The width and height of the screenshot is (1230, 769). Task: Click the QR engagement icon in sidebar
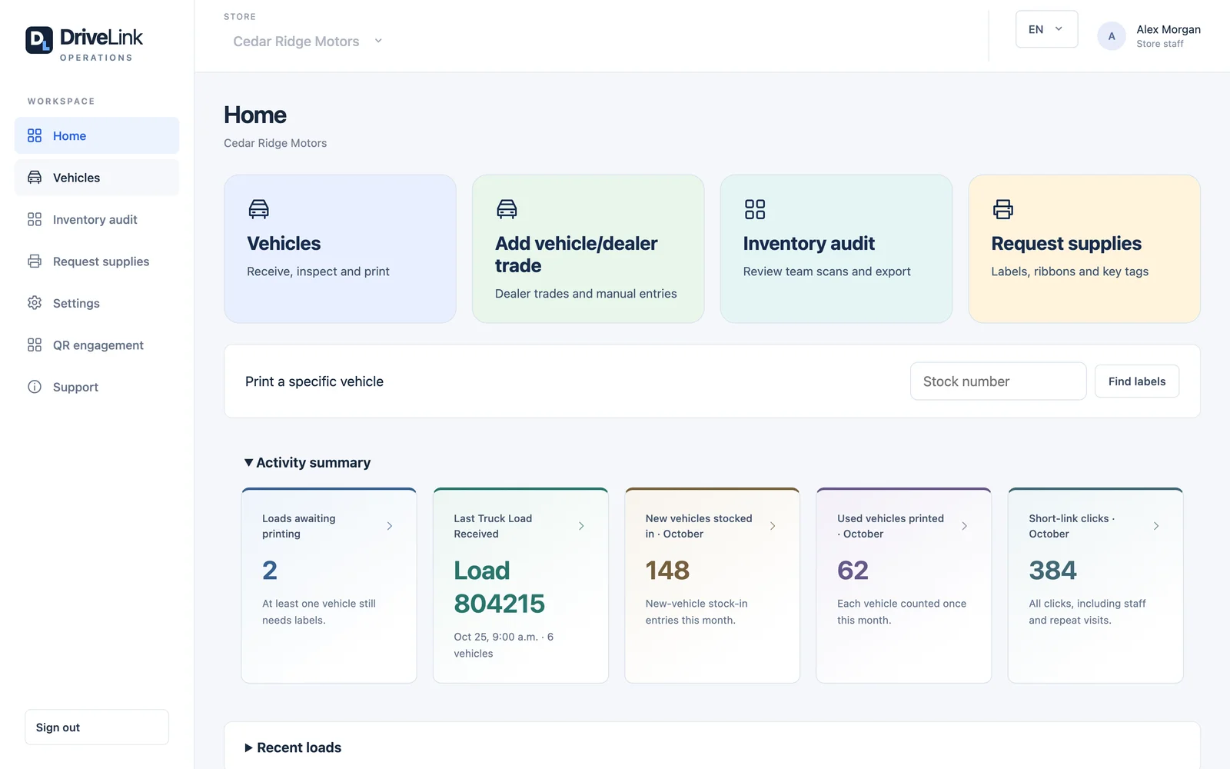pyautogui.click(x=35, y=345)
